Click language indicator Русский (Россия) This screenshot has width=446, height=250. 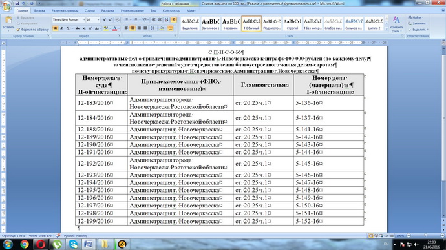coord(75,236)
